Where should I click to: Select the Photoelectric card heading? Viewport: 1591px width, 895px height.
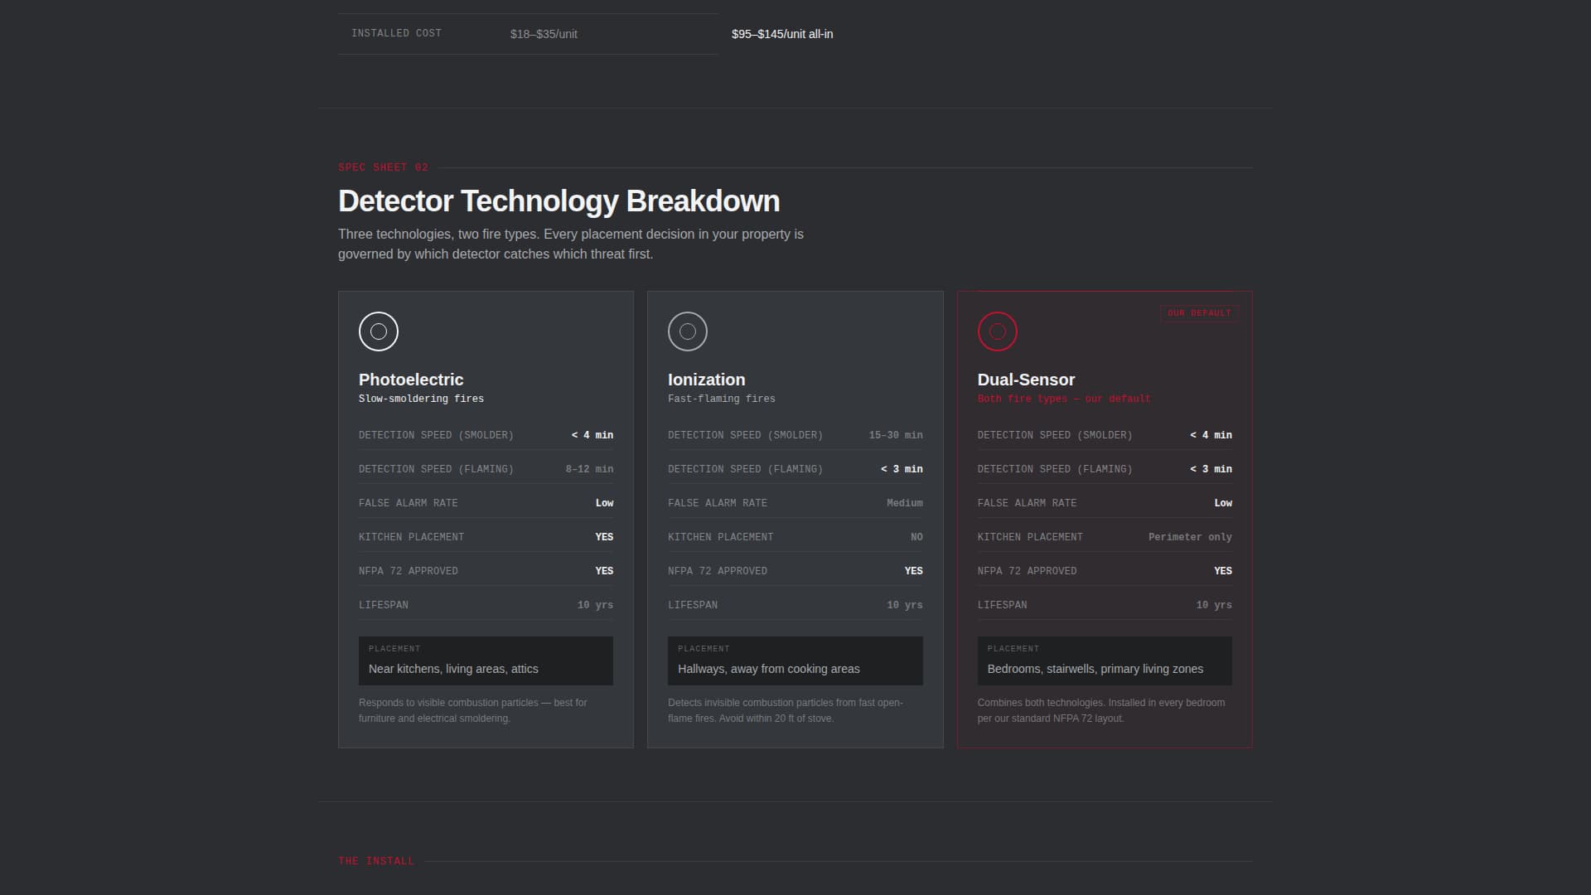(410, 380)
